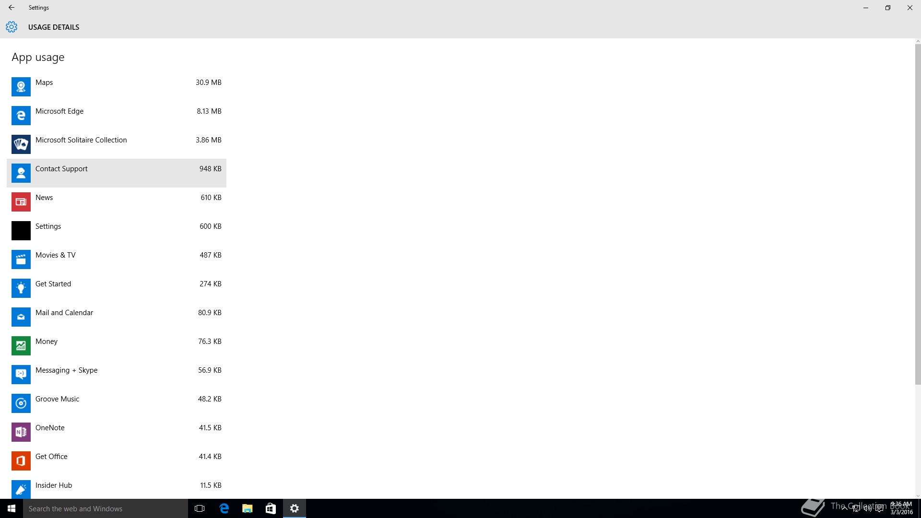The width and height of the screenshot is (921, 518).
Task: Click the Mail and Calendar icon
Action: coord(21,317)
